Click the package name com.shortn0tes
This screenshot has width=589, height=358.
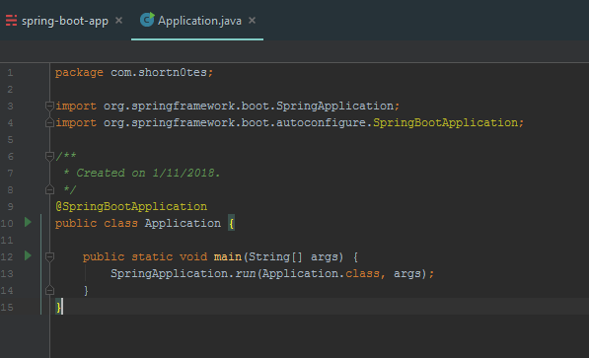[159, 72]
